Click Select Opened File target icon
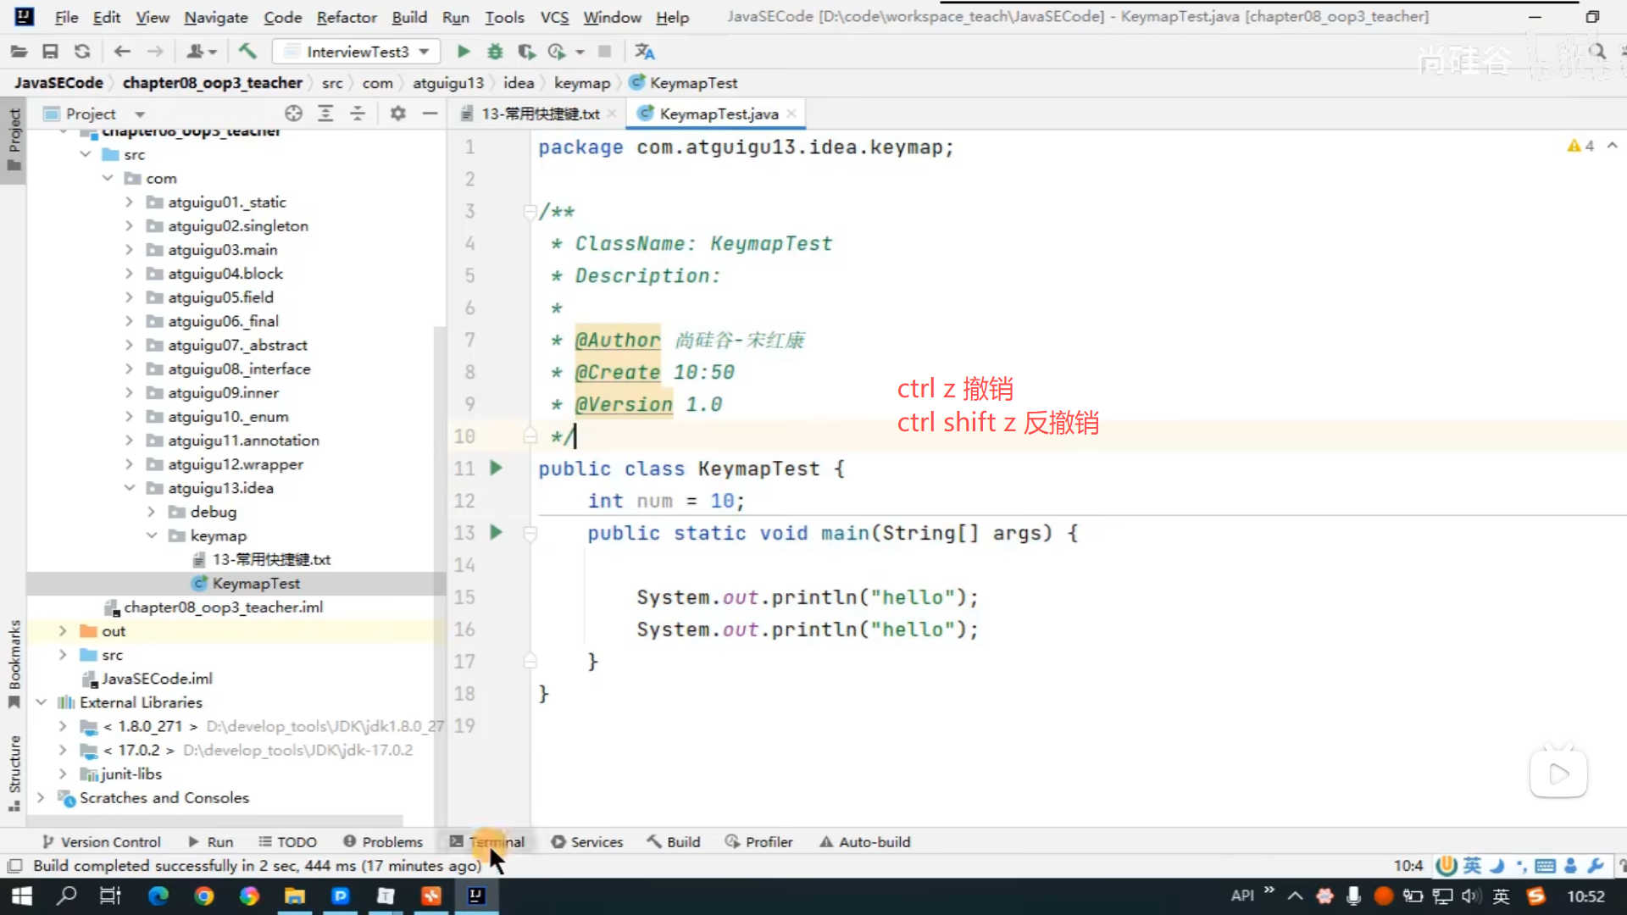 [293, 114]
